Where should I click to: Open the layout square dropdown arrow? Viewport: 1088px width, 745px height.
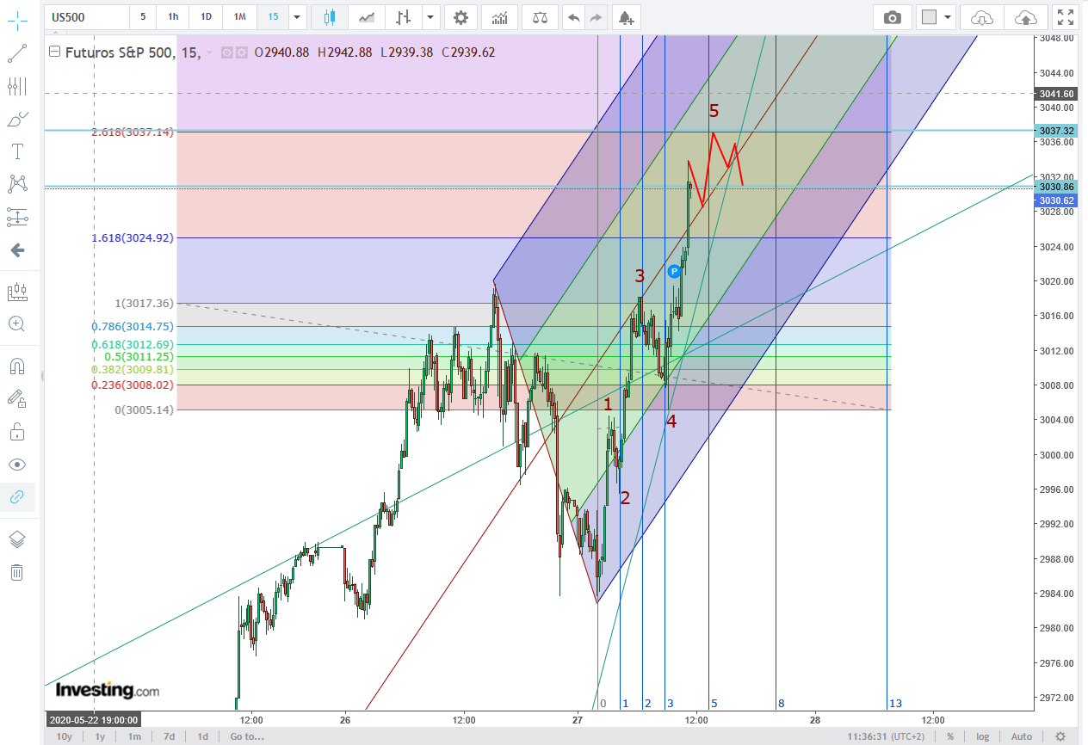(948, 17)
